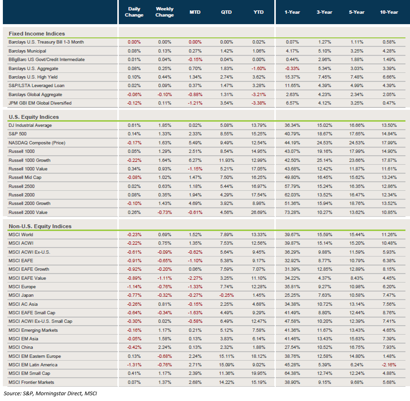This screenshot has height=401, width=410.
Task: Click the MSCI EM Small Cap label
Action: point(29,374)
